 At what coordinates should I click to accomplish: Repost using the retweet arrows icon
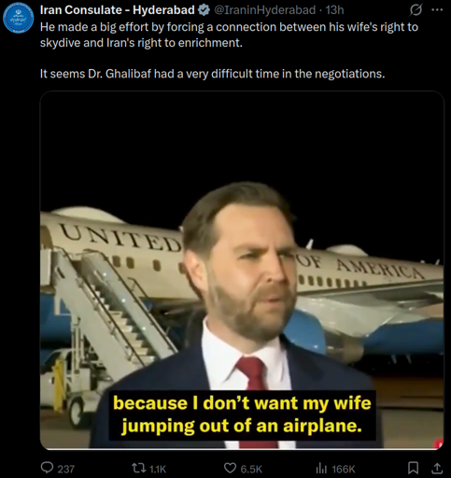(137, 468)
